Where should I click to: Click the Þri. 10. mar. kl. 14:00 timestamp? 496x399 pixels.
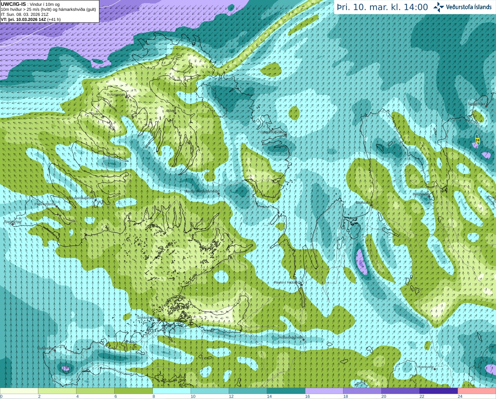point(382,7)
